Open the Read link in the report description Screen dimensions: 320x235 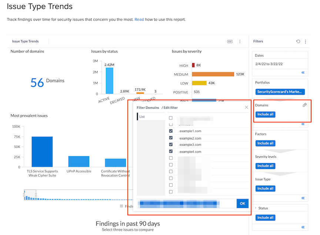tap(139, 19)
